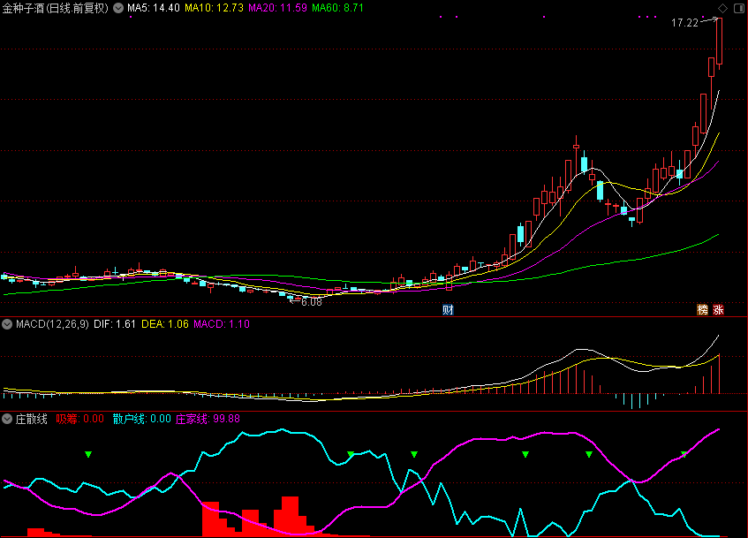Click the cyan 散户线 value label
This screenshot has height=538, width=748.
point(141,419)
